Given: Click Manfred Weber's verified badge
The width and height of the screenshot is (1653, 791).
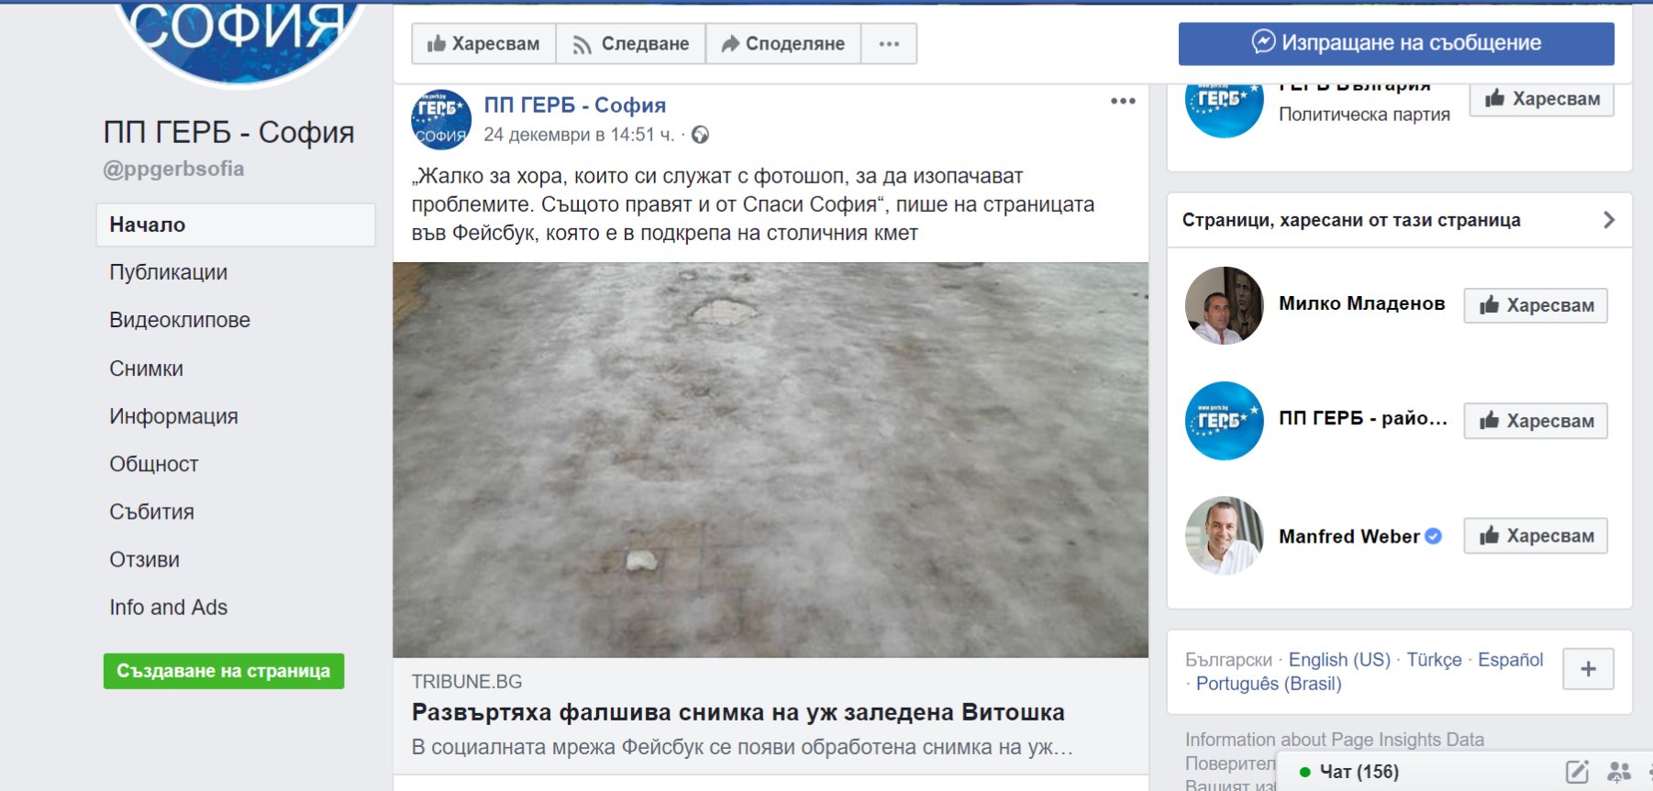Looking at the screenshot, I should pos(1433,536).
